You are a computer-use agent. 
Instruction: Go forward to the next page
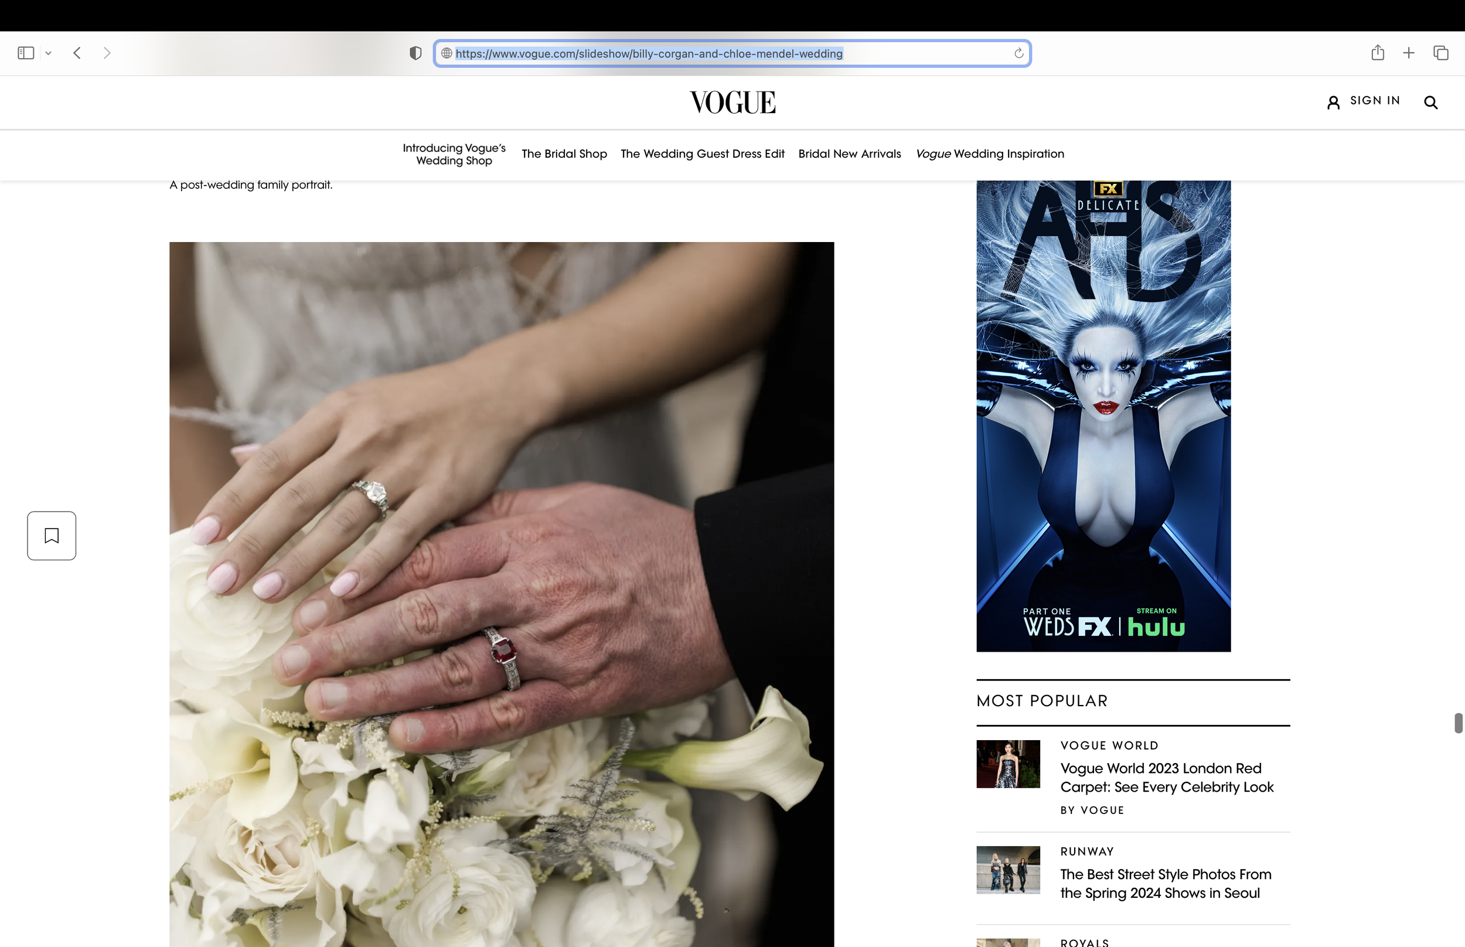coord(107,53)
